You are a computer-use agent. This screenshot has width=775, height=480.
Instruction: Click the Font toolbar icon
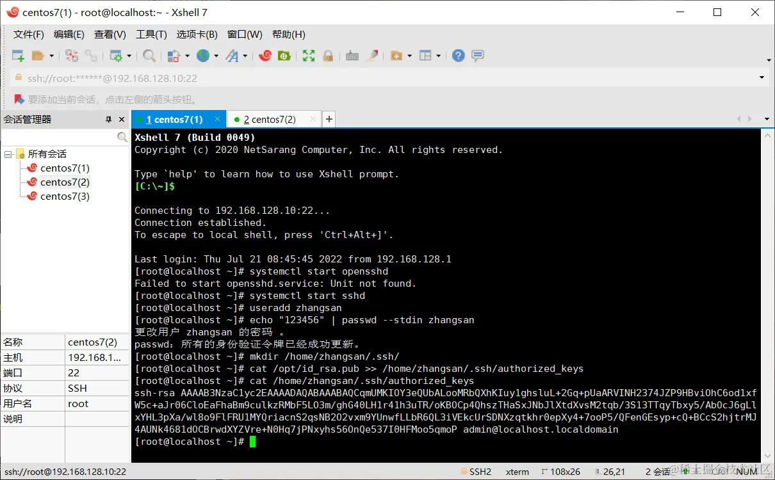pyautogui.click(x=232, y=56)
